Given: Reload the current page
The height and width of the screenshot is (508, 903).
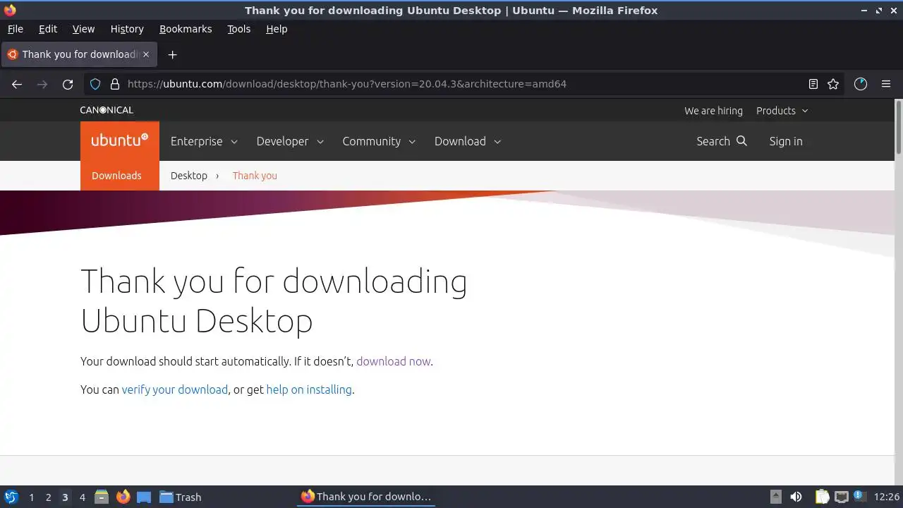Looking at the screenshot, I should [68, 84].
